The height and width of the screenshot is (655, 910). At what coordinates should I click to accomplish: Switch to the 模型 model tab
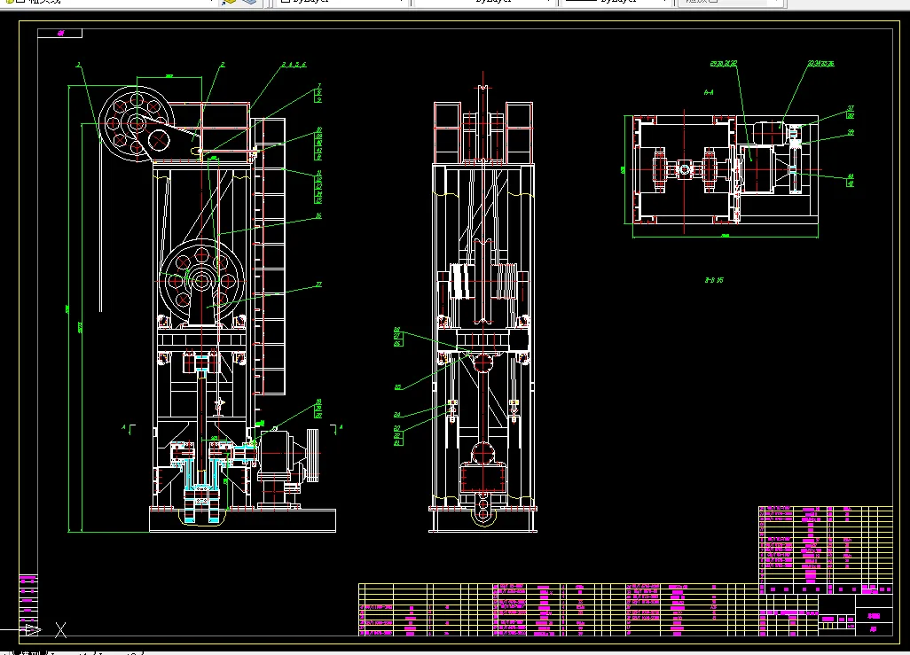(x=32, y=653)
